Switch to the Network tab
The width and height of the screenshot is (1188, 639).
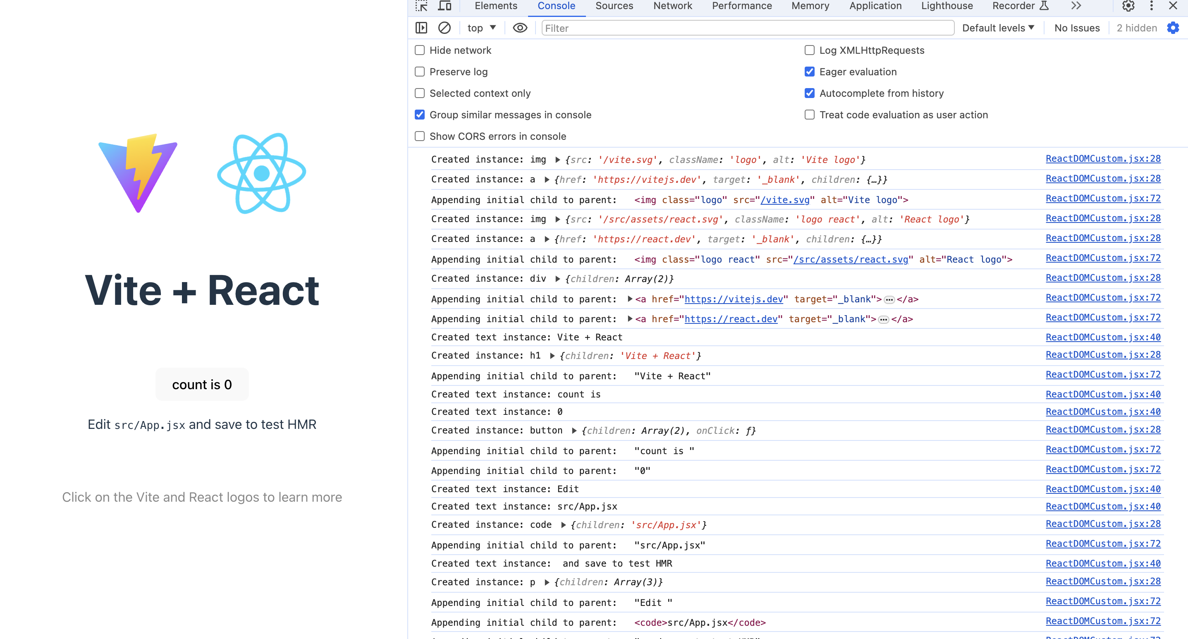point(672,5)
